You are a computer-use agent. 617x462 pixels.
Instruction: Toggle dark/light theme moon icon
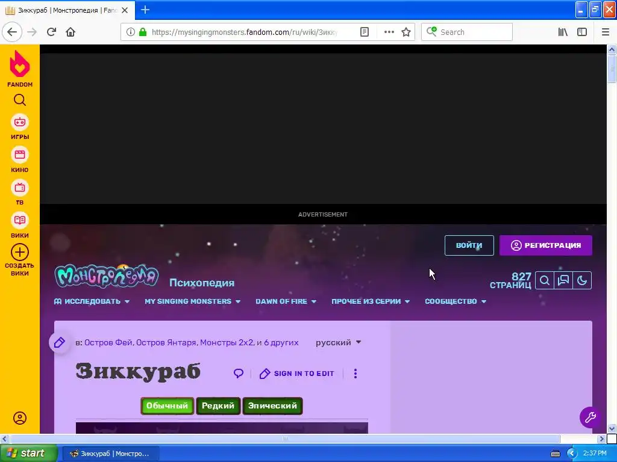582,280
